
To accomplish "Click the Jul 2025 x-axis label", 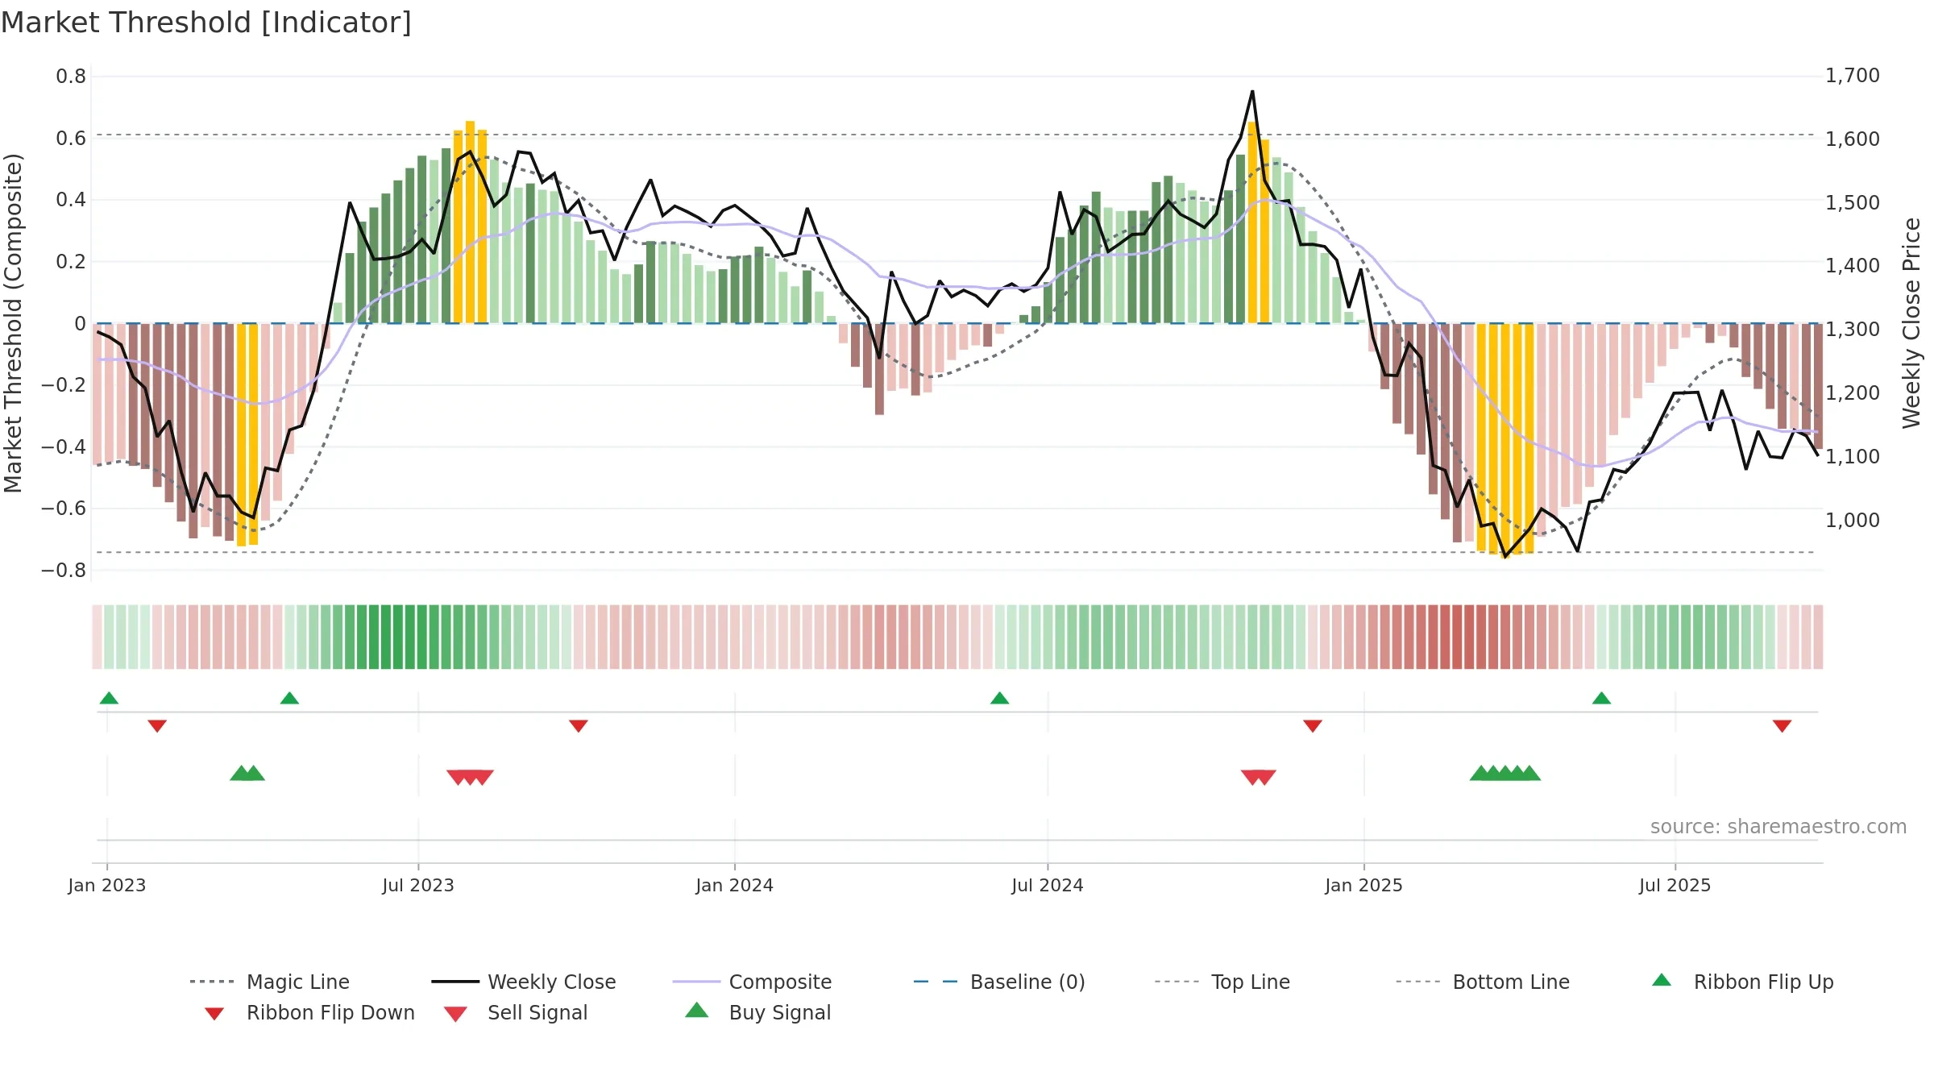I will 1675,886.
